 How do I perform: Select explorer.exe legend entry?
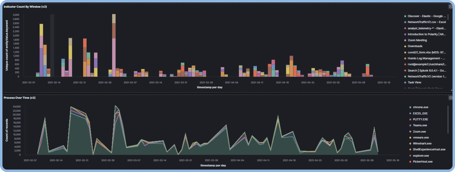pos(420,156)
